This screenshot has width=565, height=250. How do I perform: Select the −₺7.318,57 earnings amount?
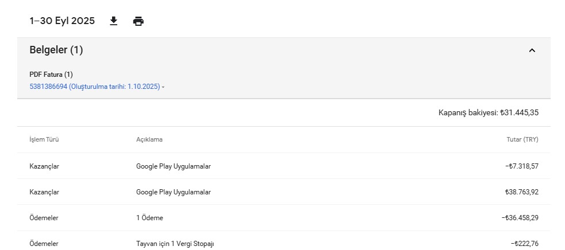coord(522,166)
